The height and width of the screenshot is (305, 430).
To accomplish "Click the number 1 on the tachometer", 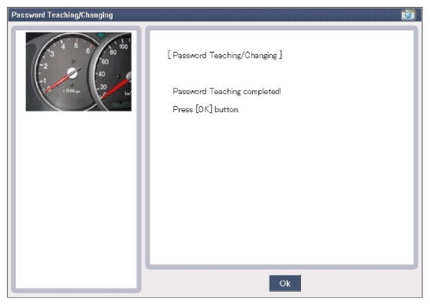I will click(x=44, y=81).
